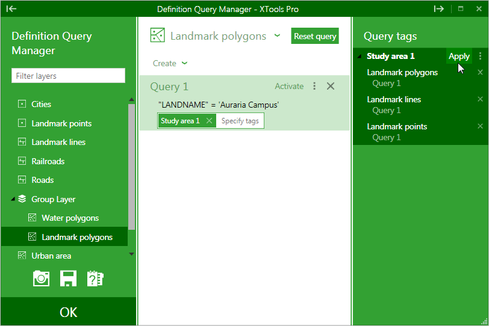Click Landmark lines entry in Query tags
Screen dimensions: 489x326
tap(394, 99)
